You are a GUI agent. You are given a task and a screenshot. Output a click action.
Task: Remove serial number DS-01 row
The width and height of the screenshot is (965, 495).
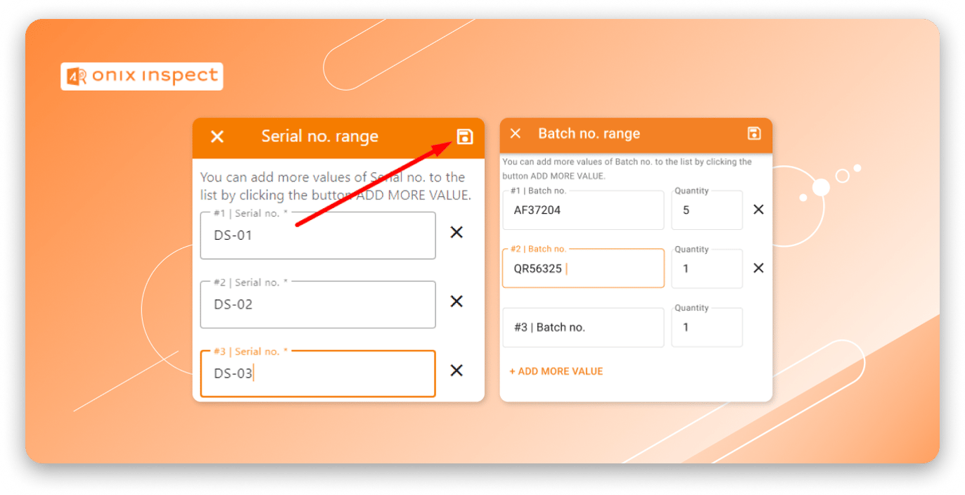[456, 232]
